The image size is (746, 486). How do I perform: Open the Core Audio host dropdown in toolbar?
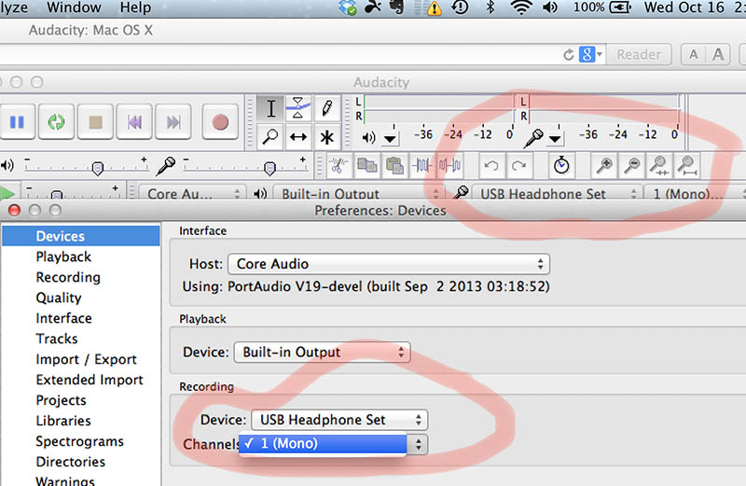click(x=193, y=193)
